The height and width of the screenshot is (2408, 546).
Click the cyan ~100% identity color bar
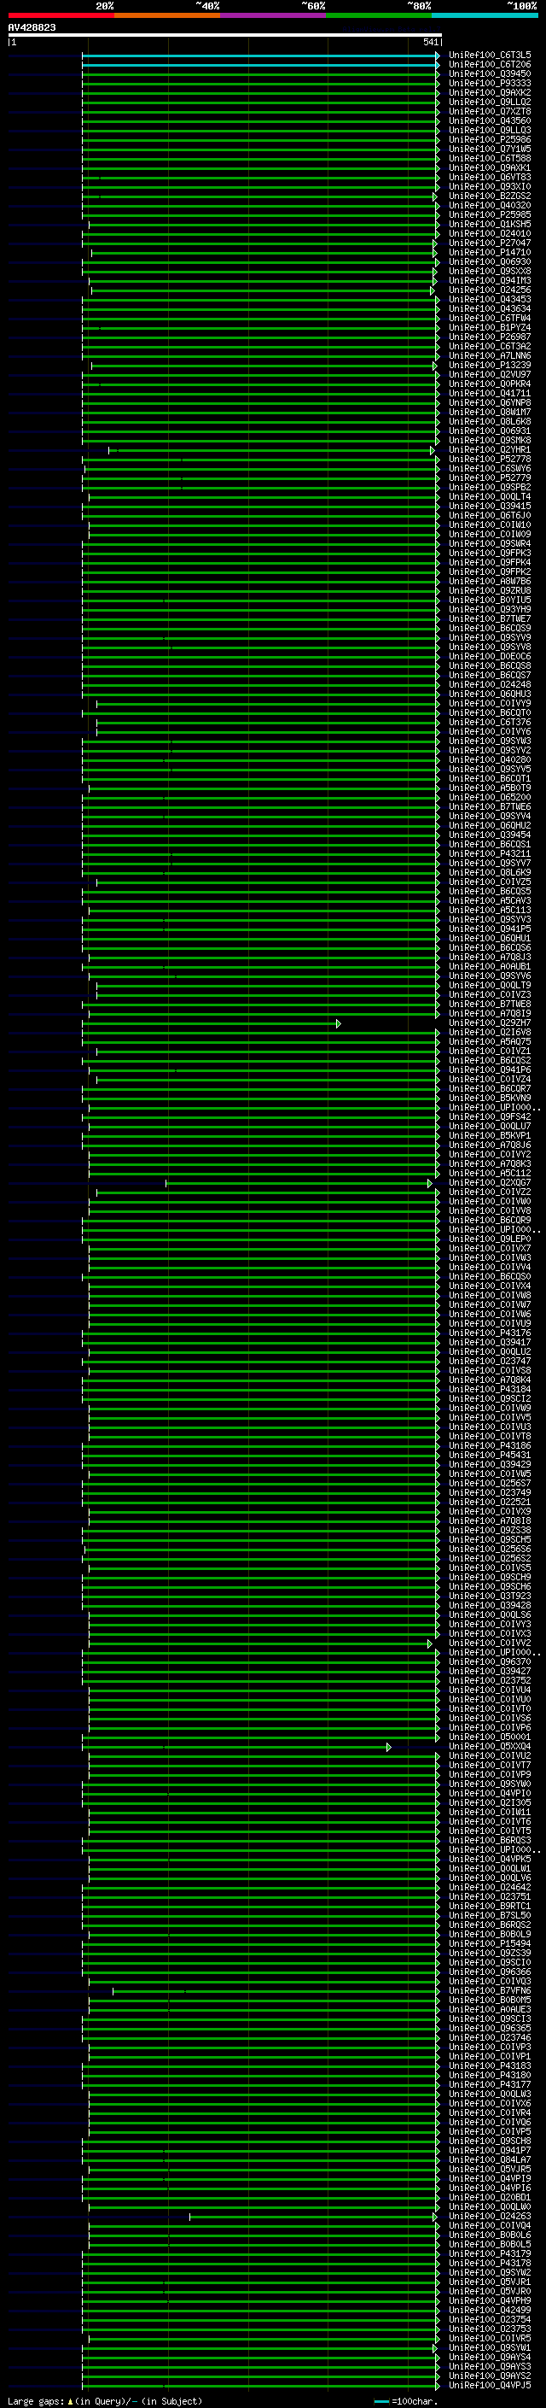point(485,15)
